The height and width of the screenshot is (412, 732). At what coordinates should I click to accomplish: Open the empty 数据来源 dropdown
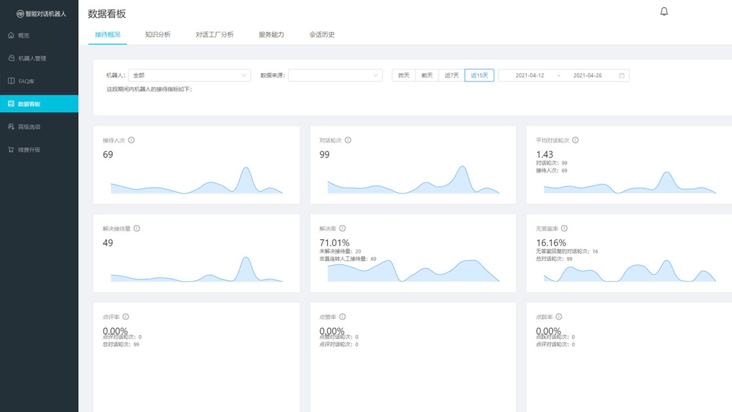click(x=335, y=76)
